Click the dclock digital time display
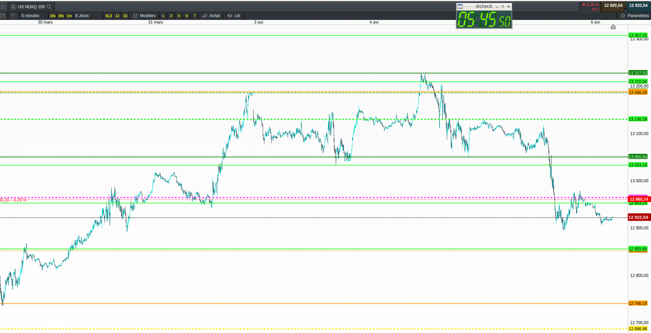 [484, 19]
